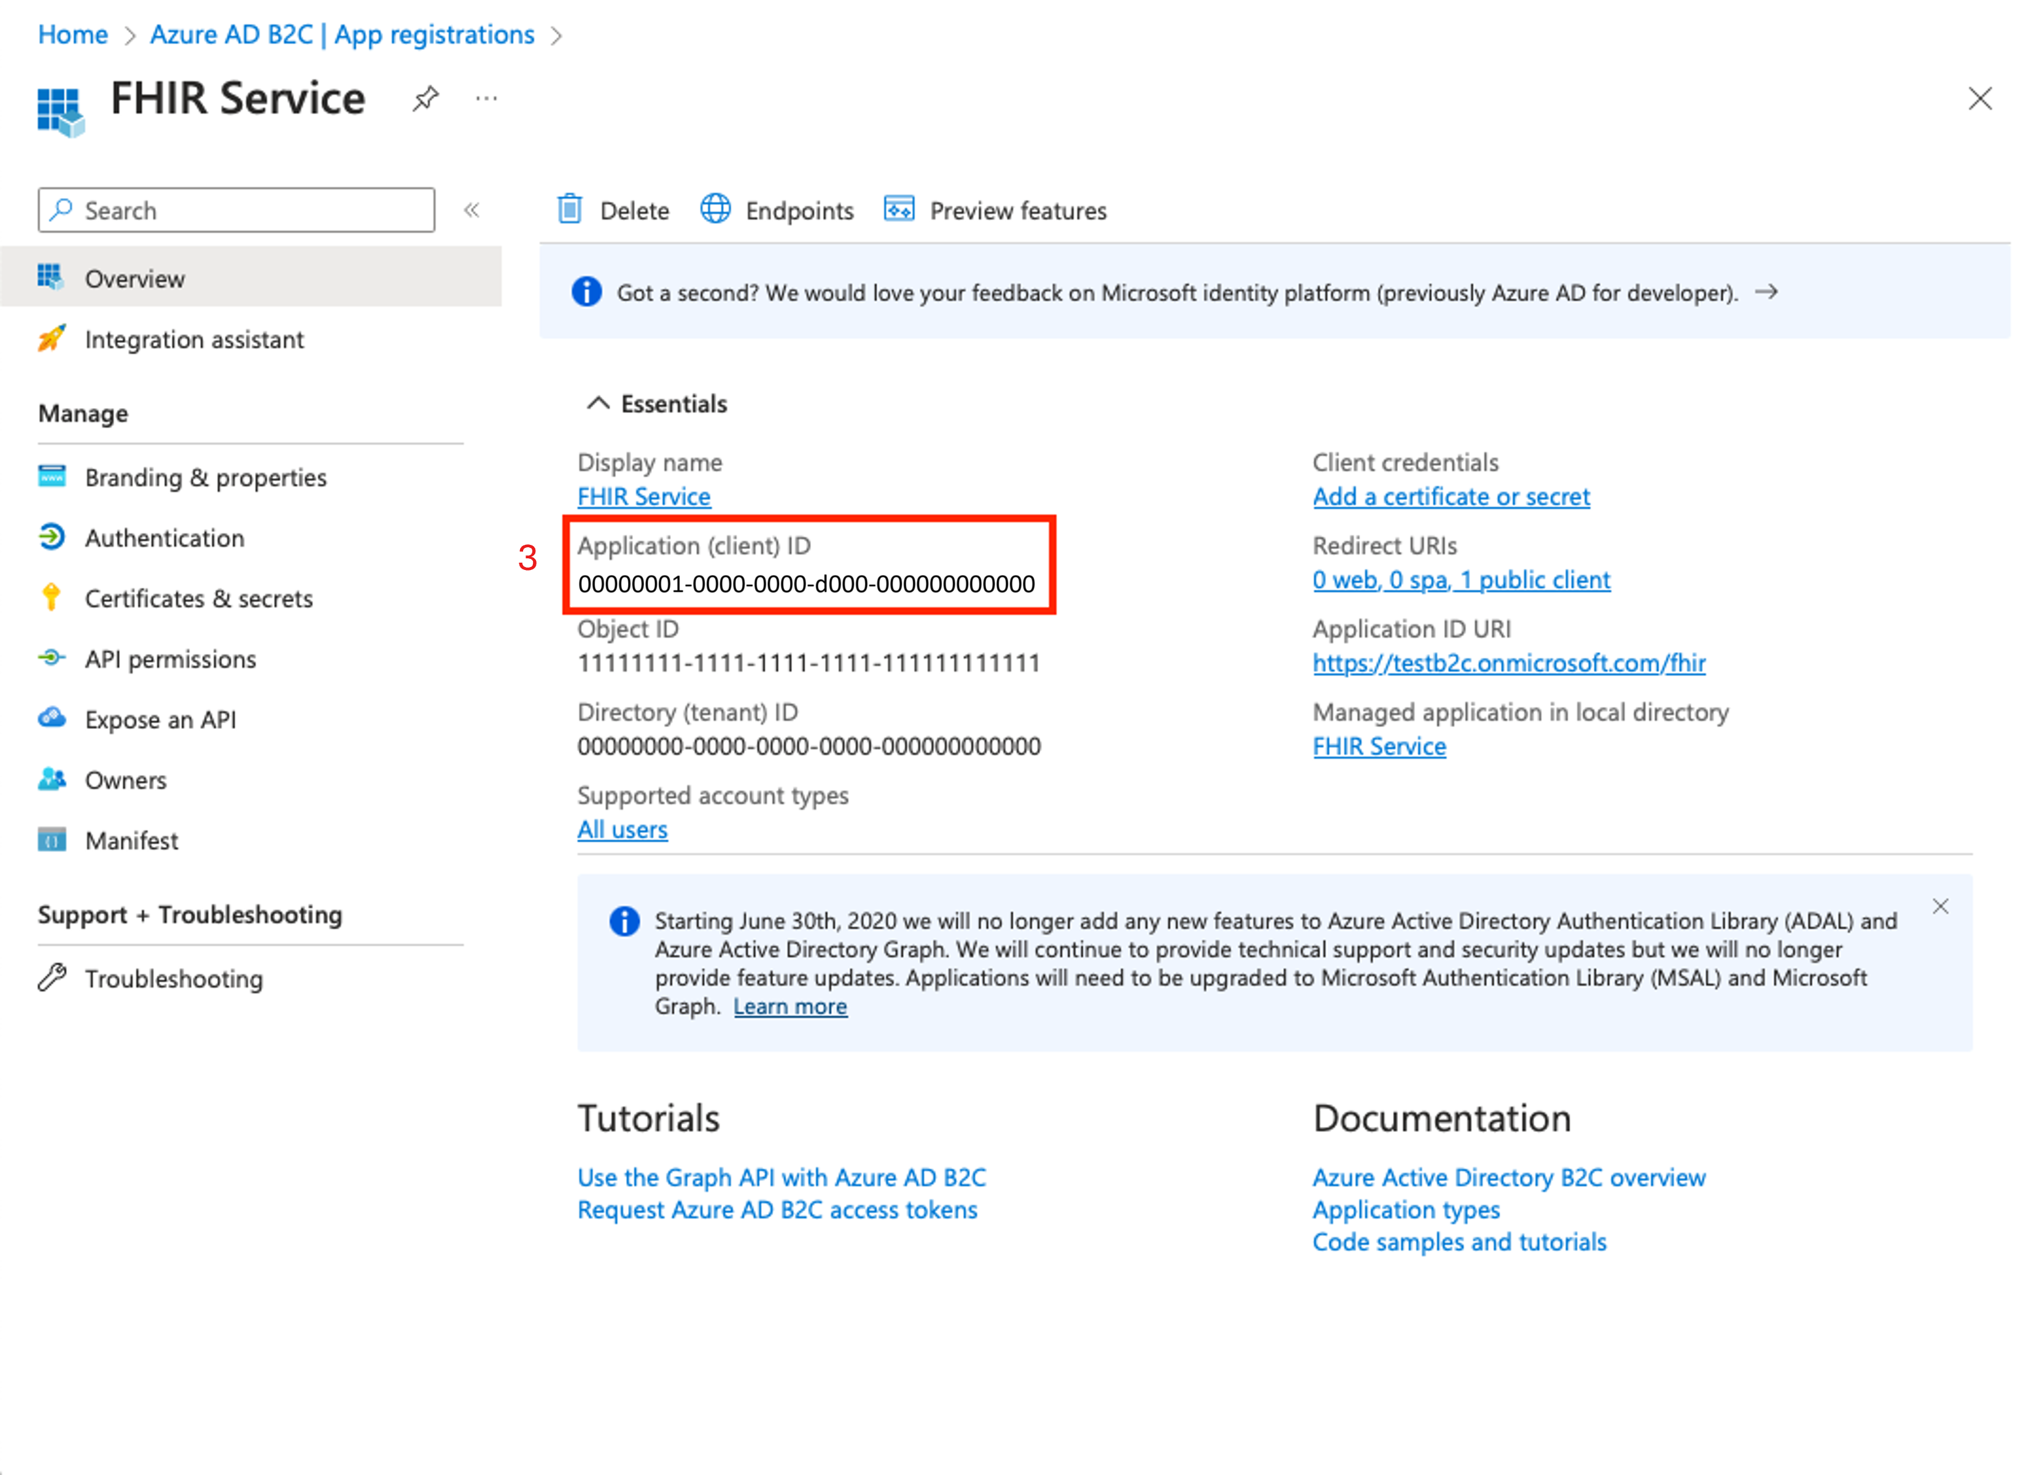Click the feedback banner arrow
Screen dimensions: 2026x1475
coord(1766,292)
